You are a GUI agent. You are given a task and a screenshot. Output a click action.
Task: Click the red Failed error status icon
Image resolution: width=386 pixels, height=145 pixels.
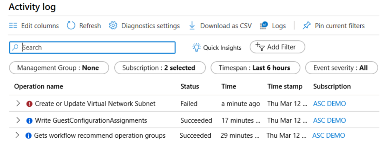(x=29, y=104)
